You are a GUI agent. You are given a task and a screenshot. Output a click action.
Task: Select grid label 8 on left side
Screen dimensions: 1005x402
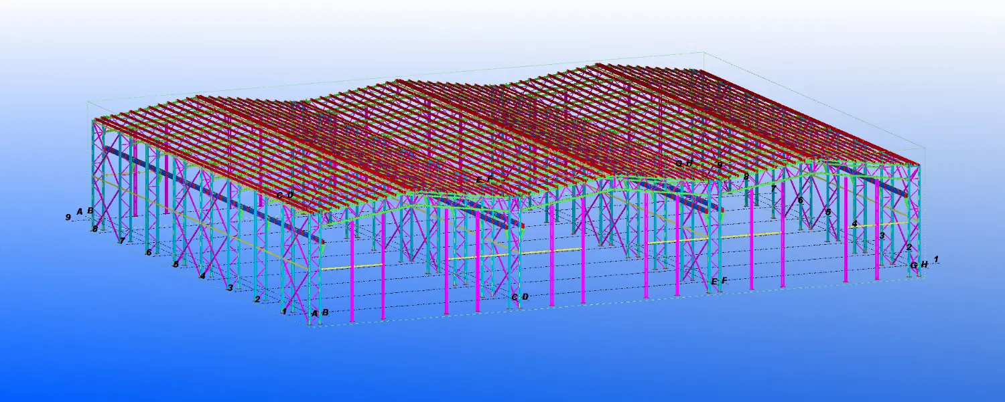point(95,229)
